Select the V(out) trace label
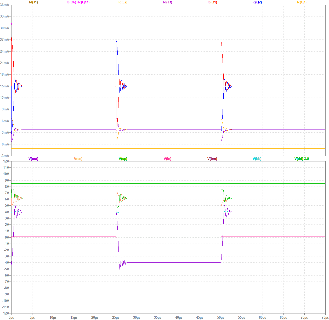The image size is (329, 320). (33, 159)
